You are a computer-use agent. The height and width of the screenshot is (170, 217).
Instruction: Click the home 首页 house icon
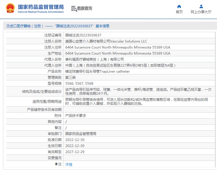179,7
